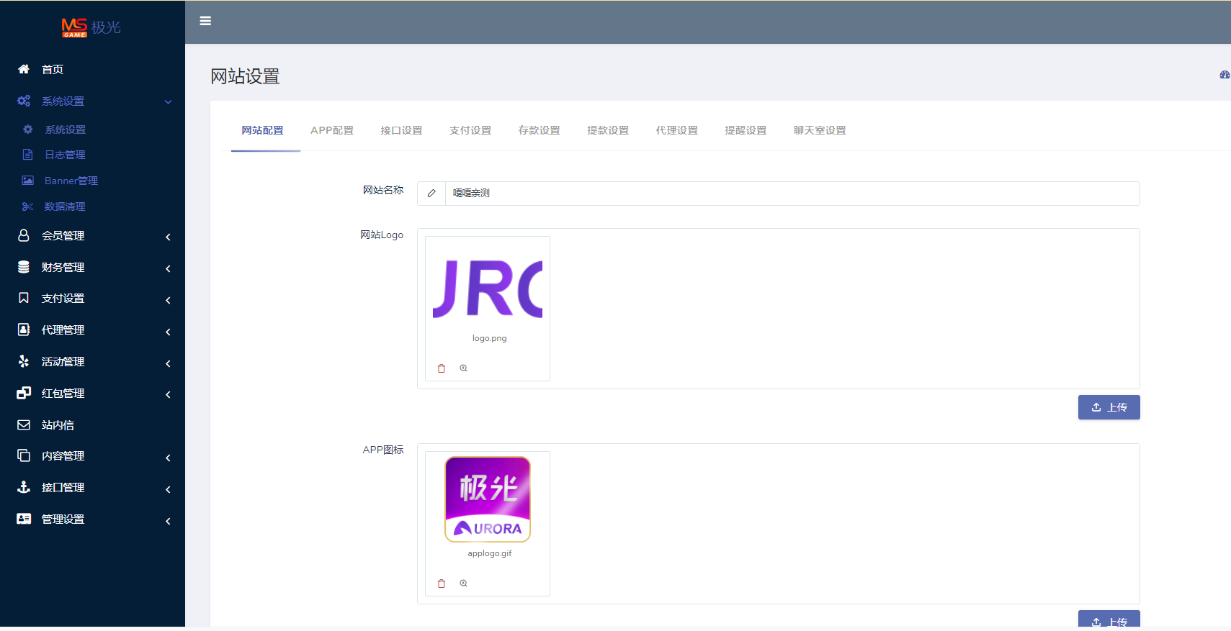Click the envelope icon for 站内信
This screenshot has width=1231, height=631.
[x=24, y=425]
